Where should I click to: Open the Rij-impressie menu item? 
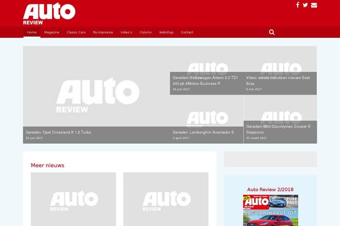[x=103, y=32]
